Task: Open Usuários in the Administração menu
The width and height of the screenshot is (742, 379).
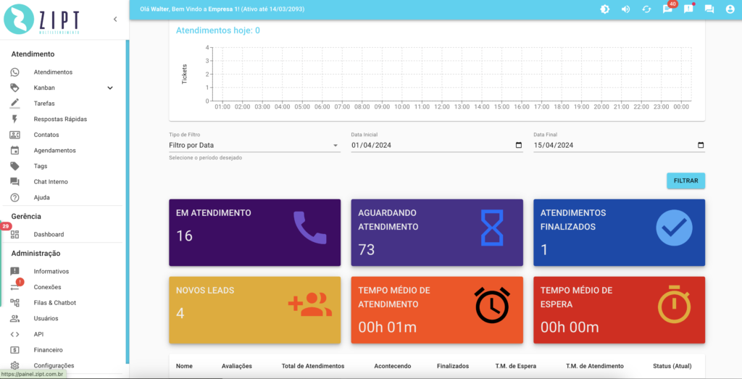Action: 46,319
